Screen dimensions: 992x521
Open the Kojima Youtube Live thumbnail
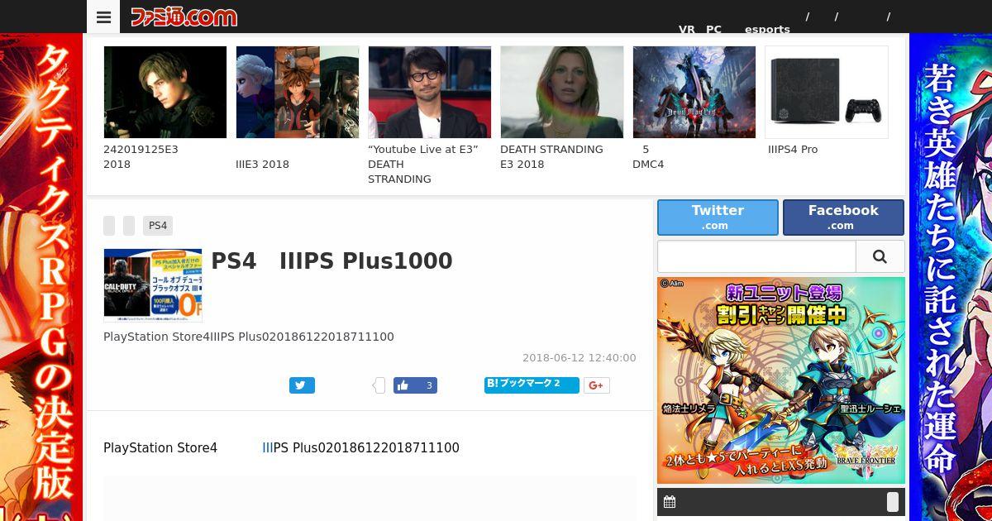pos(430,92)
